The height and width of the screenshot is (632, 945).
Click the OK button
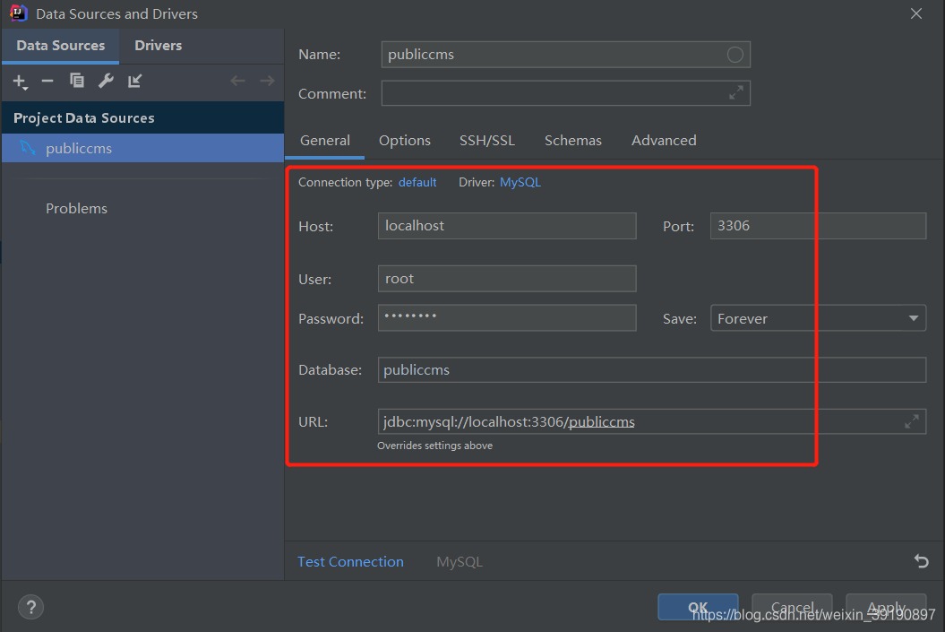pyautogui.click(x=698, y=607)
